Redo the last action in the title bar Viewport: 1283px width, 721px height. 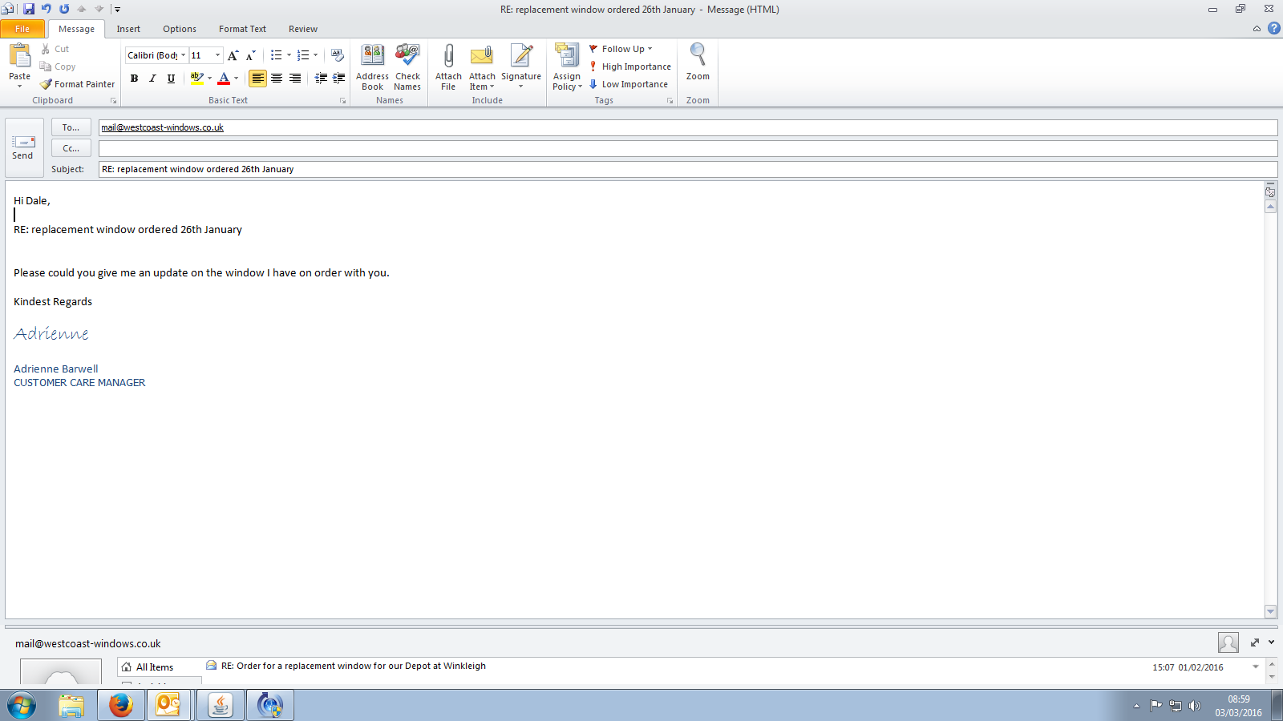64,9
